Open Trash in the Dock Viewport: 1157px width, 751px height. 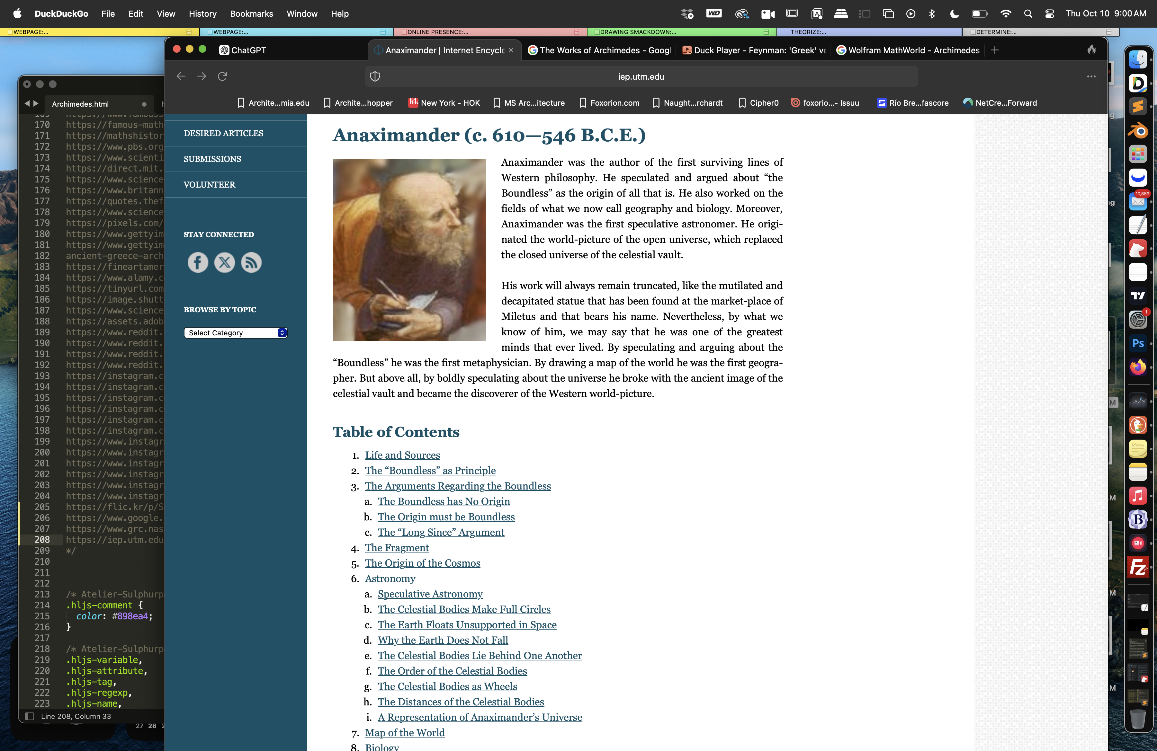pos(1137,719)
